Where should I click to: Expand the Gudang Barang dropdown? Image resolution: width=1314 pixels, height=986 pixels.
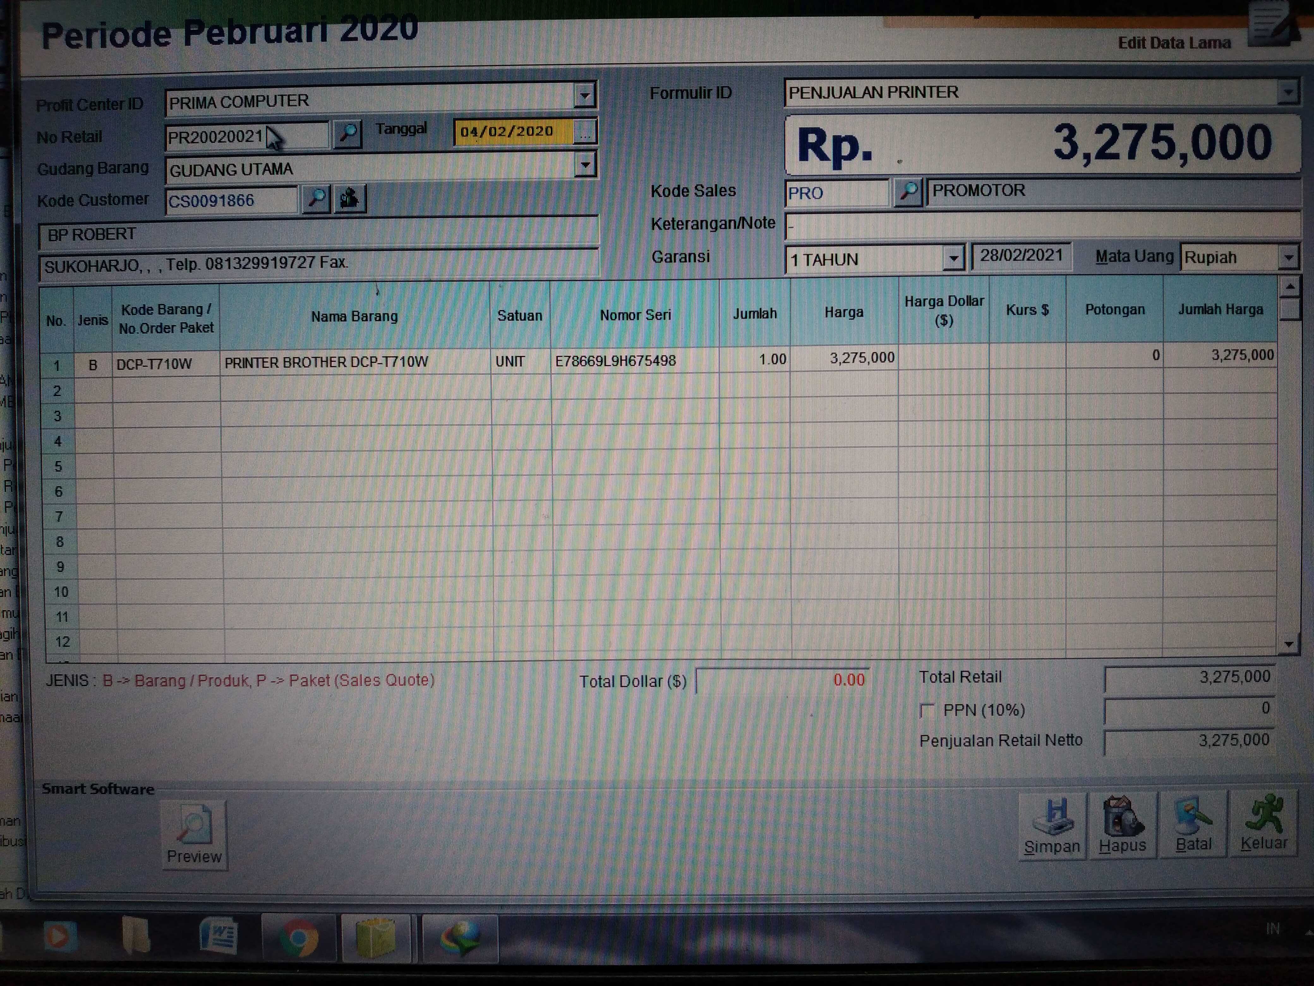click(586, 165)
